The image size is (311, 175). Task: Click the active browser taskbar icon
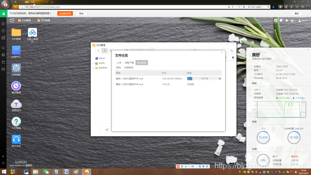click(86, 172)
